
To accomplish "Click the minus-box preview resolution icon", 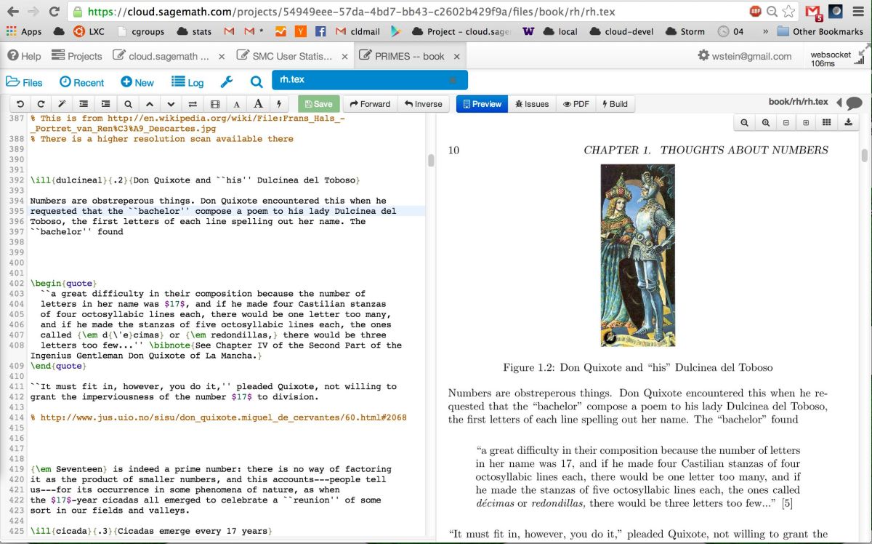I will coord(786,123).
